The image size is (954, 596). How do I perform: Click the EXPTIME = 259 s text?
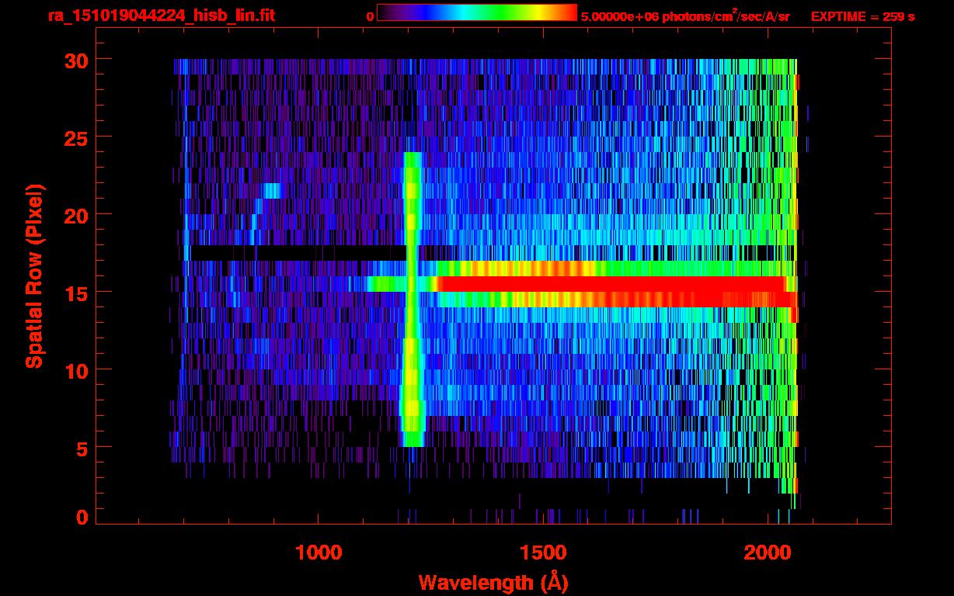[x=862, y=16]
